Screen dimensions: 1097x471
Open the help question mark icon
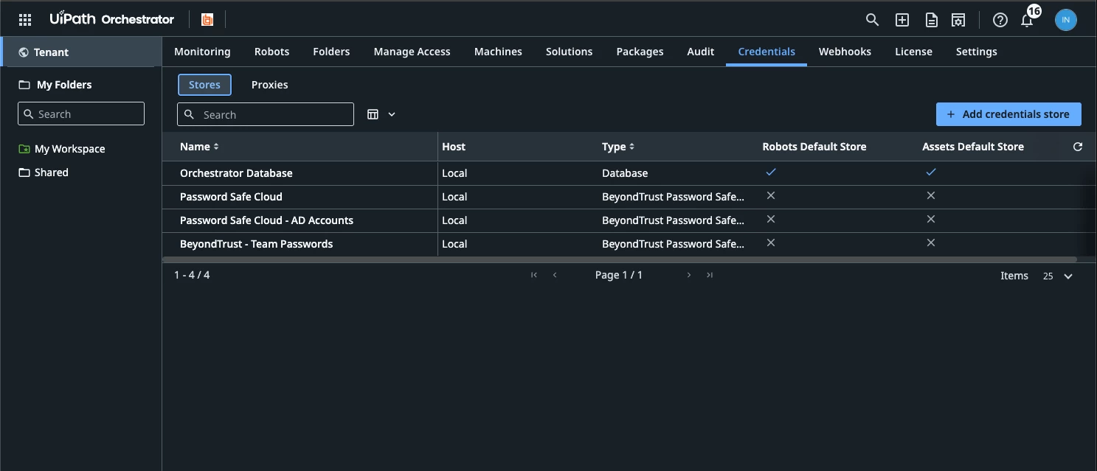pos(1000,20)
